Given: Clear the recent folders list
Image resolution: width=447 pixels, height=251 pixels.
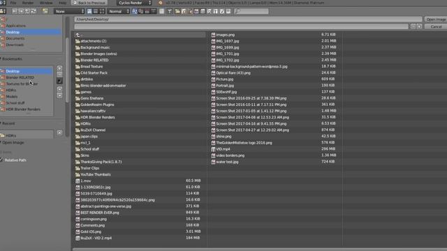Looking at the screenshot, I should (59, 132).
